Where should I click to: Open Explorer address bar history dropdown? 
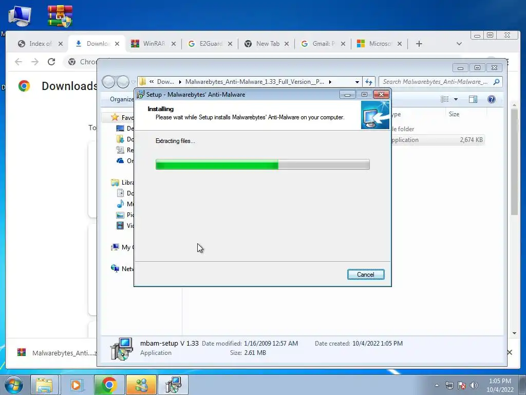tap(357, 82)
